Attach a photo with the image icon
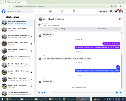This screenshot has width=126, height=101. (x=42, y=93)
